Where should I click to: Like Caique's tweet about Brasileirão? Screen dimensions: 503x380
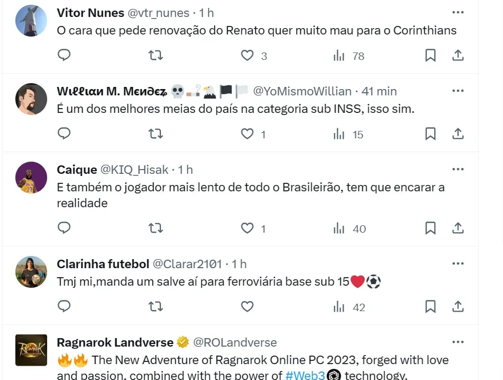247,228
